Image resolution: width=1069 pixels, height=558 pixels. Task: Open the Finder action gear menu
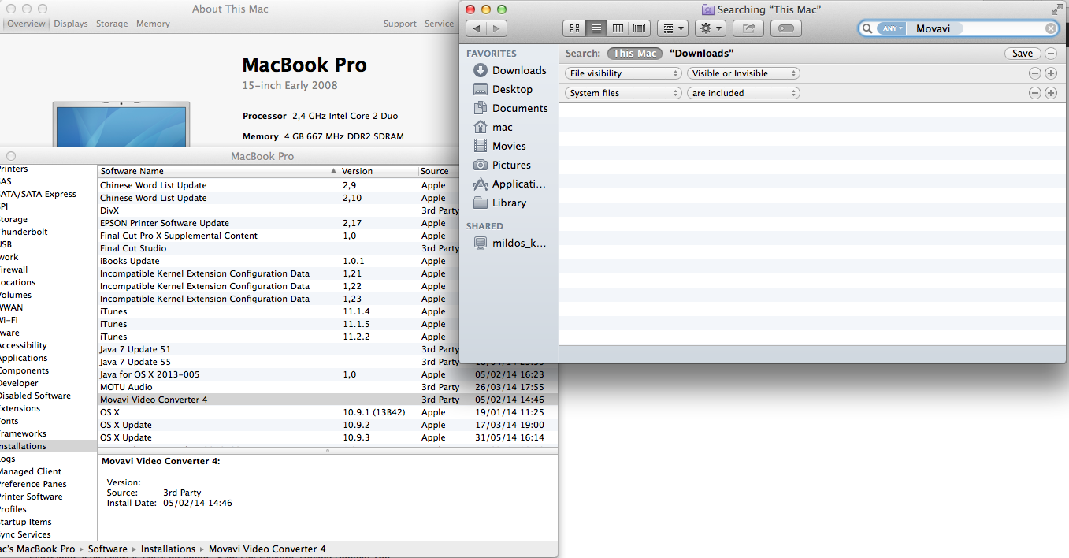point(710,28)
